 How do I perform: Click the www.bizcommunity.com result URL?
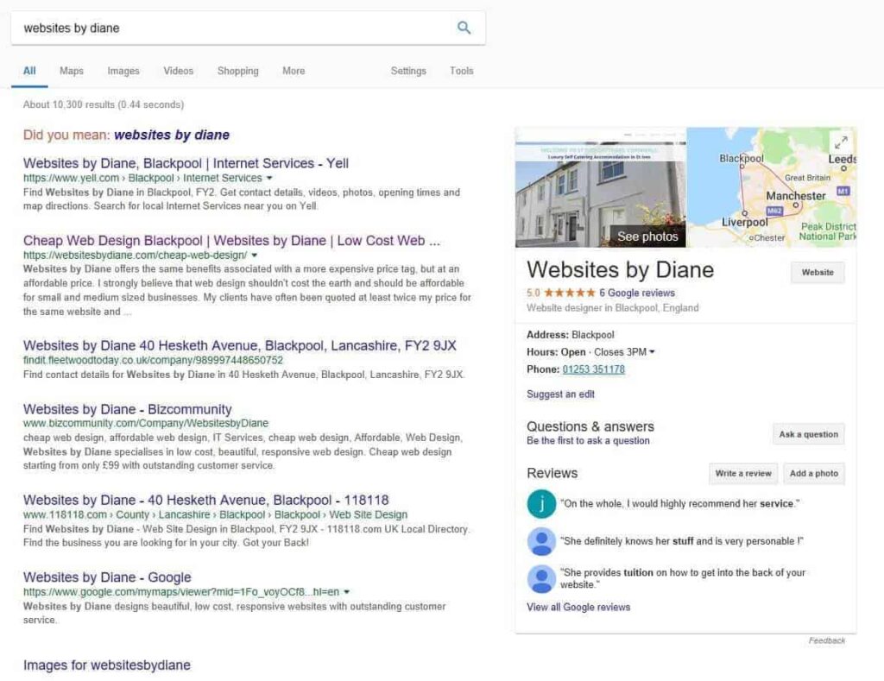145,424
